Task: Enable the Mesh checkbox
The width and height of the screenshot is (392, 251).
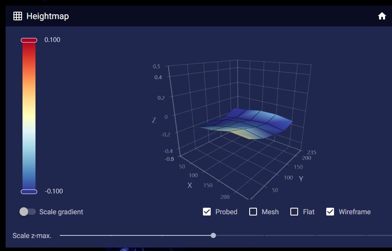Action: coord(253,212)
